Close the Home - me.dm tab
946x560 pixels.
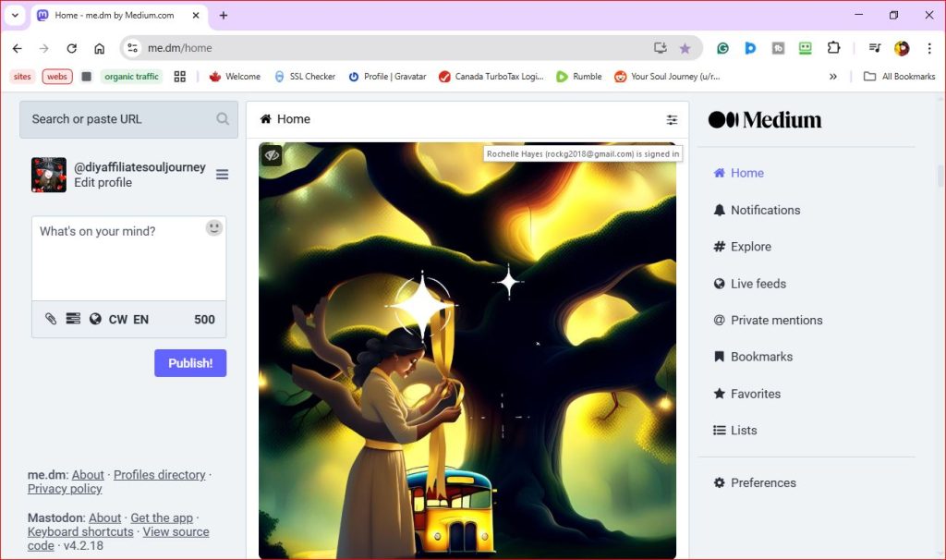click(x=196, y=15)
